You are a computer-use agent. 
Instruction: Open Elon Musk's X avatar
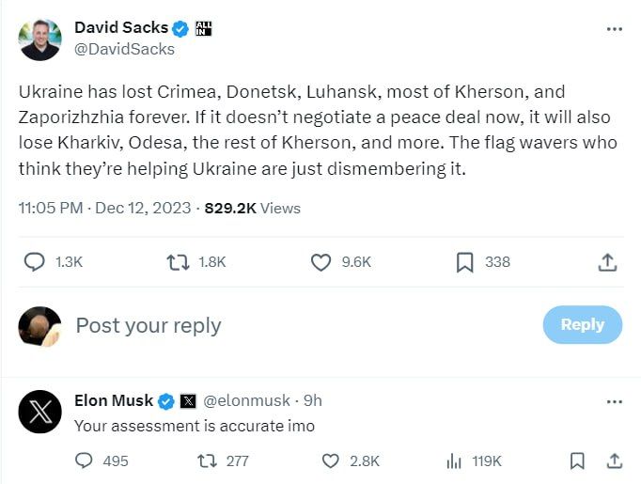pyautogui.click(x=39, y=412)
